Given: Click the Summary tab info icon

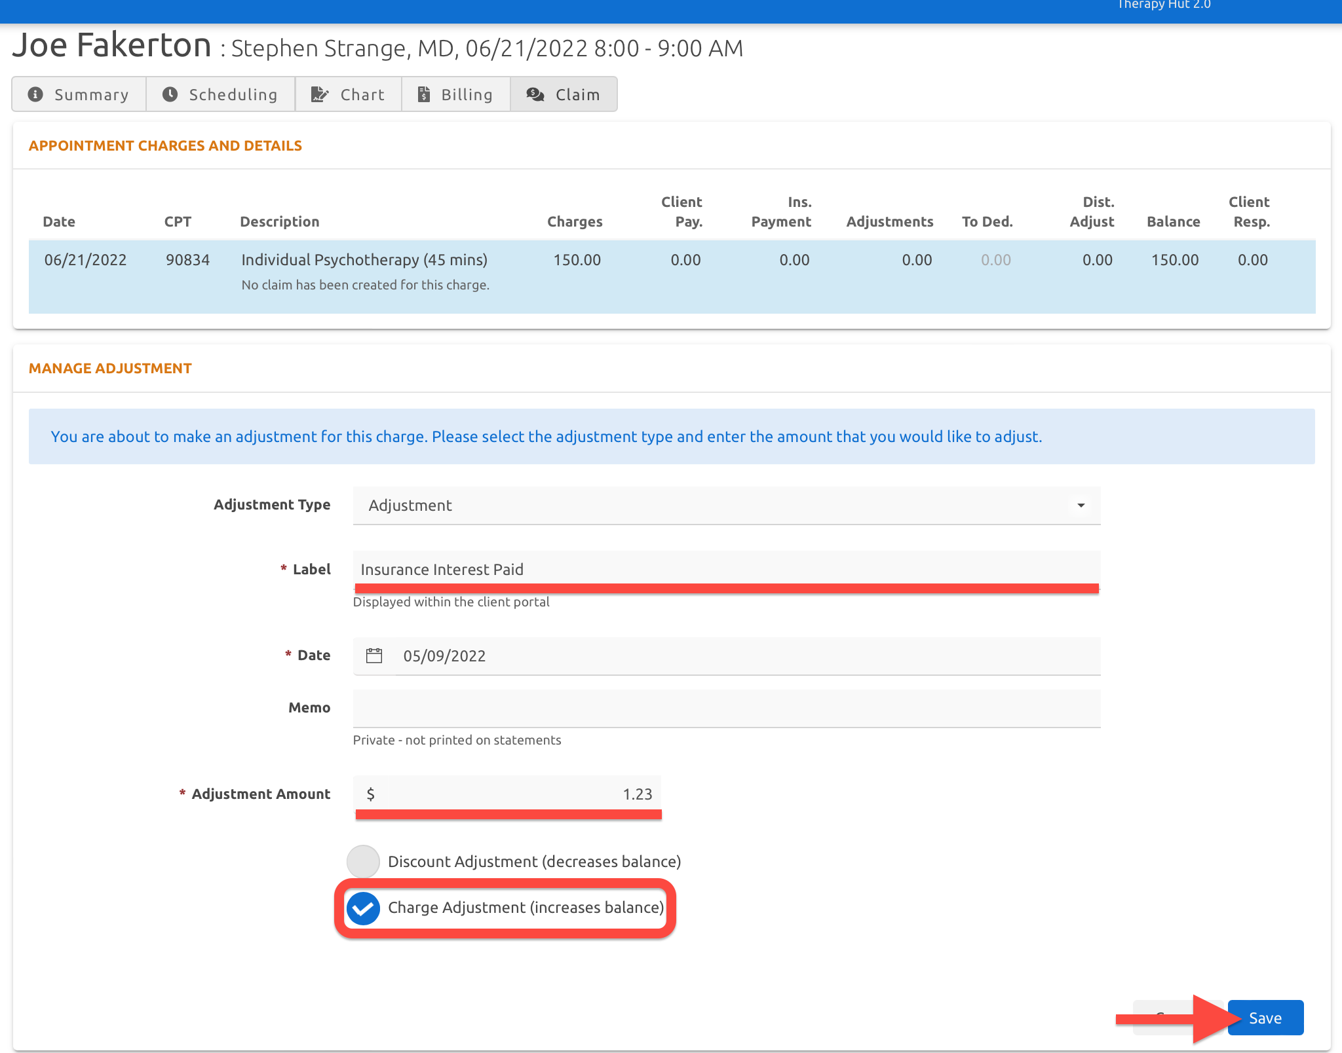Looking at the screenshot, I should click(x=35, y=94).
